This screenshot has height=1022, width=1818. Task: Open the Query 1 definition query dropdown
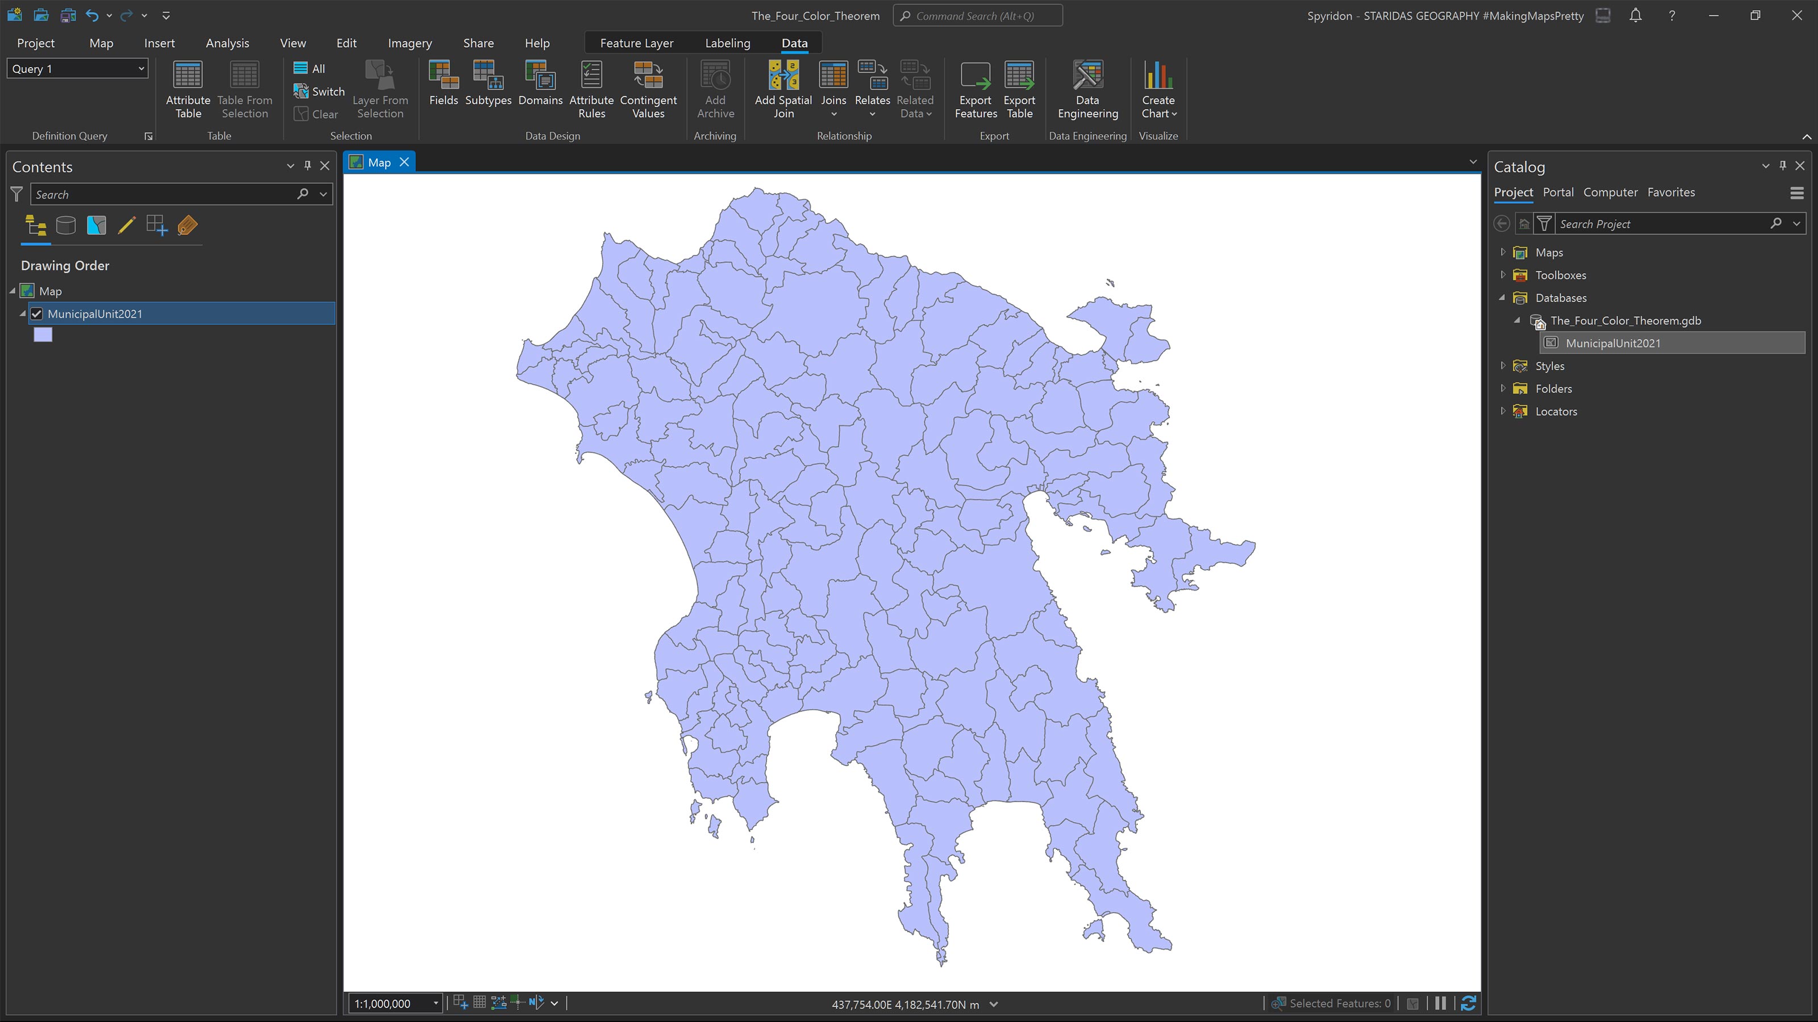click(x=140, y=68)
